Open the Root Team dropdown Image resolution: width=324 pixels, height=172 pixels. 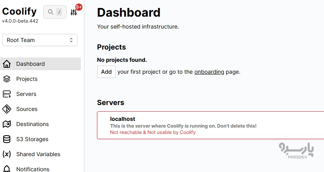(40, 40)
